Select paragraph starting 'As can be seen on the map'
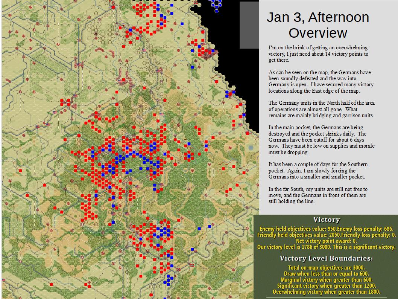The height and width of the screenshot is (299, 398). (321, 82)
